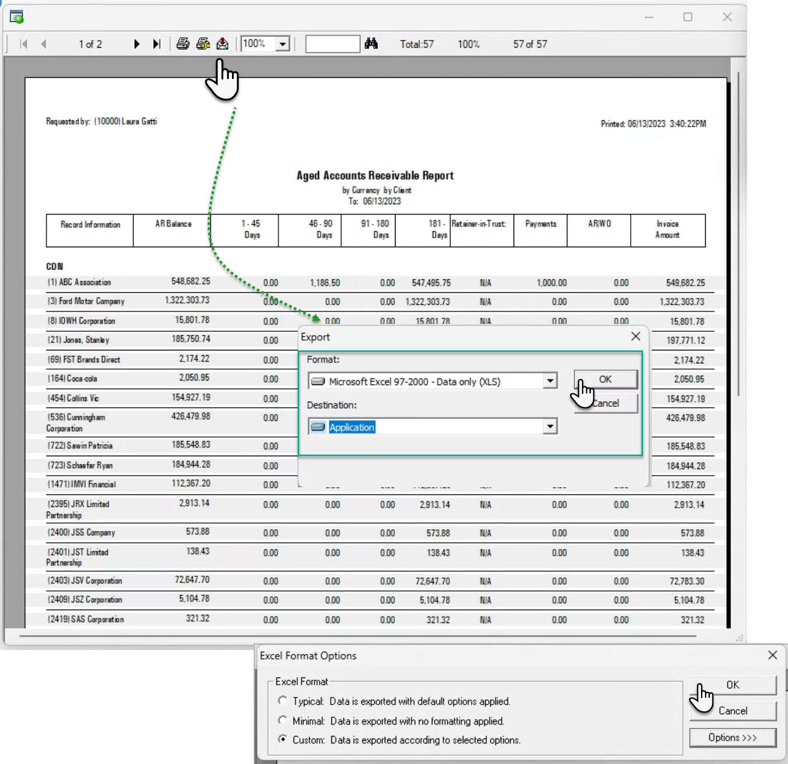The width and height of the screenshot is (788, 764).
Task: Select (2403) JSV Corporation entry
Action: [85, 581]
